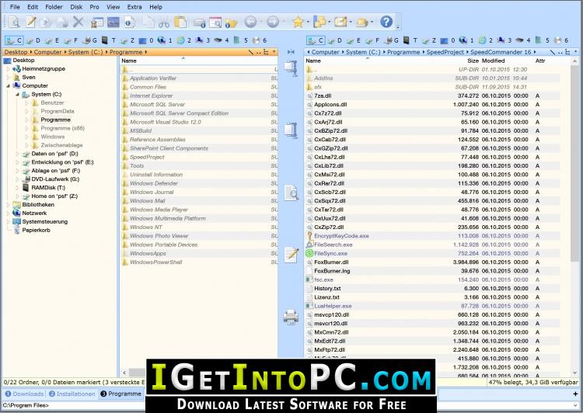The image size is (583, 413).
Task: Open the command line history dropdown
Action: click(x=575, y=405)
